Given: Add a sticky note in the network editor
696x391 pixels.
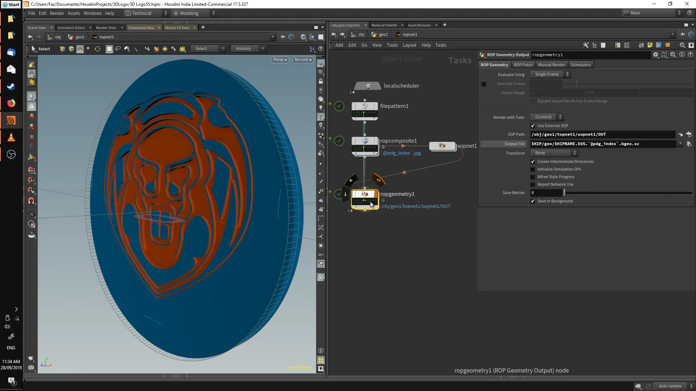Looking at the screenshot, I should (x=650, y=45).
